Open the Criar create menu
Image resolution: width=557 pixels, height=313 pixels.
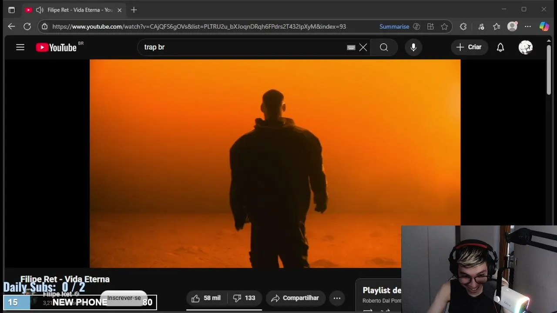click(x=469, y=47)
